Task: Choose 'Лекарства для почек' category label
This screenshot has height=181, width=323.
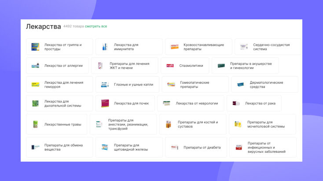Action: [x=131, y=103]
